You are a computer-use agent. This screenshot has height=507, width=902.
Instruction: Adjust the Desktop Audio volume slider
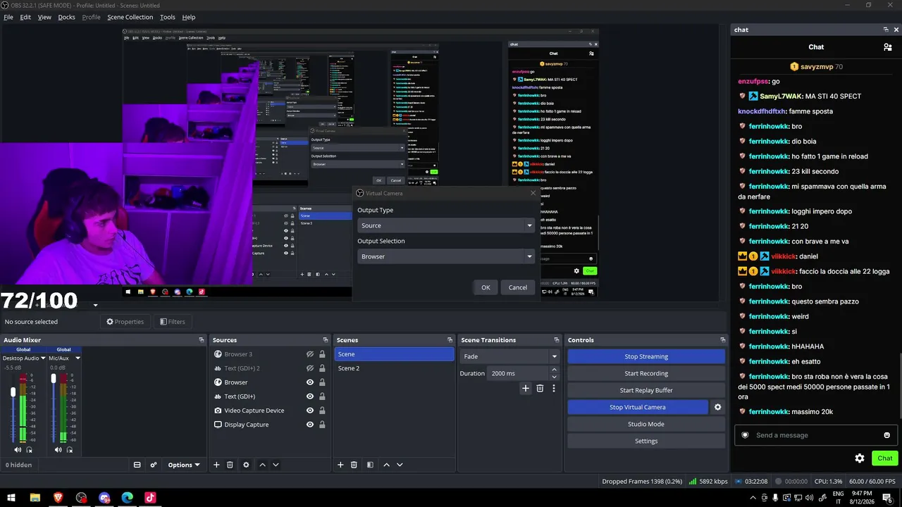13,392
